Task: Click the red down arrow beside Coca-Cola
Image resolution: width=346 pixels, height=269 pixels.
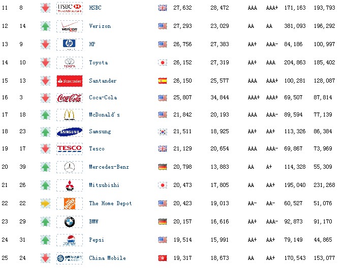Action: point(45,98)
